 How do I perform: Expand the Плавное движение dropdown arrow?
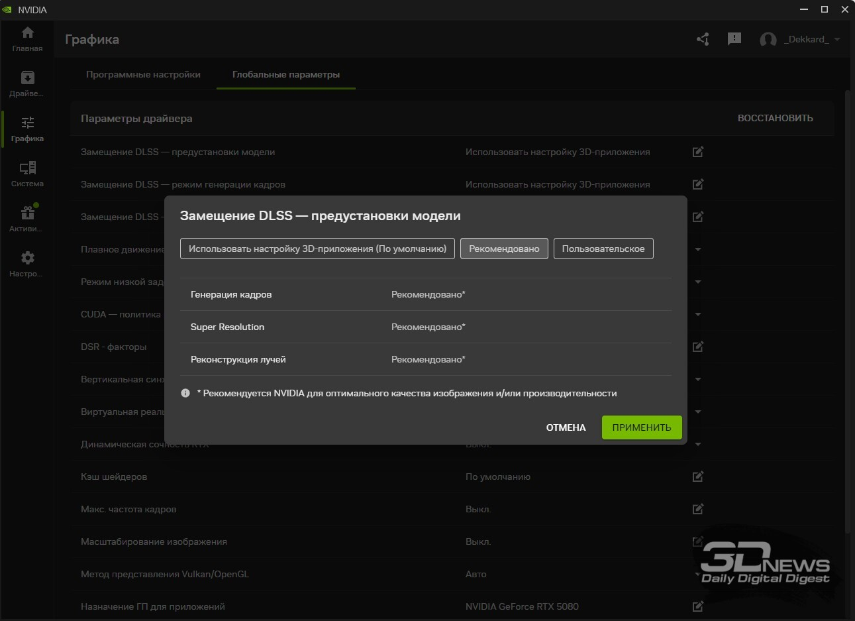tap(698, 249)
